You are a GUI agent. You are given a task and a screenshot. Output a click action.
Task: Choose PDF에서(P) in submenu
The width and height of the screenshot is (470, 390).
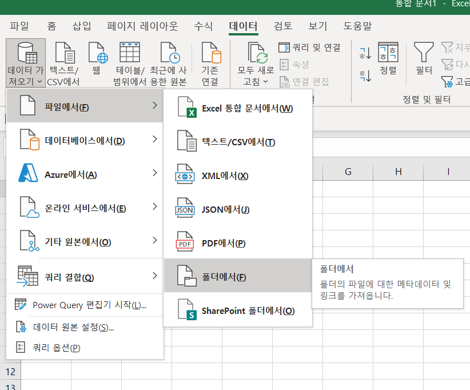(238, 243)
